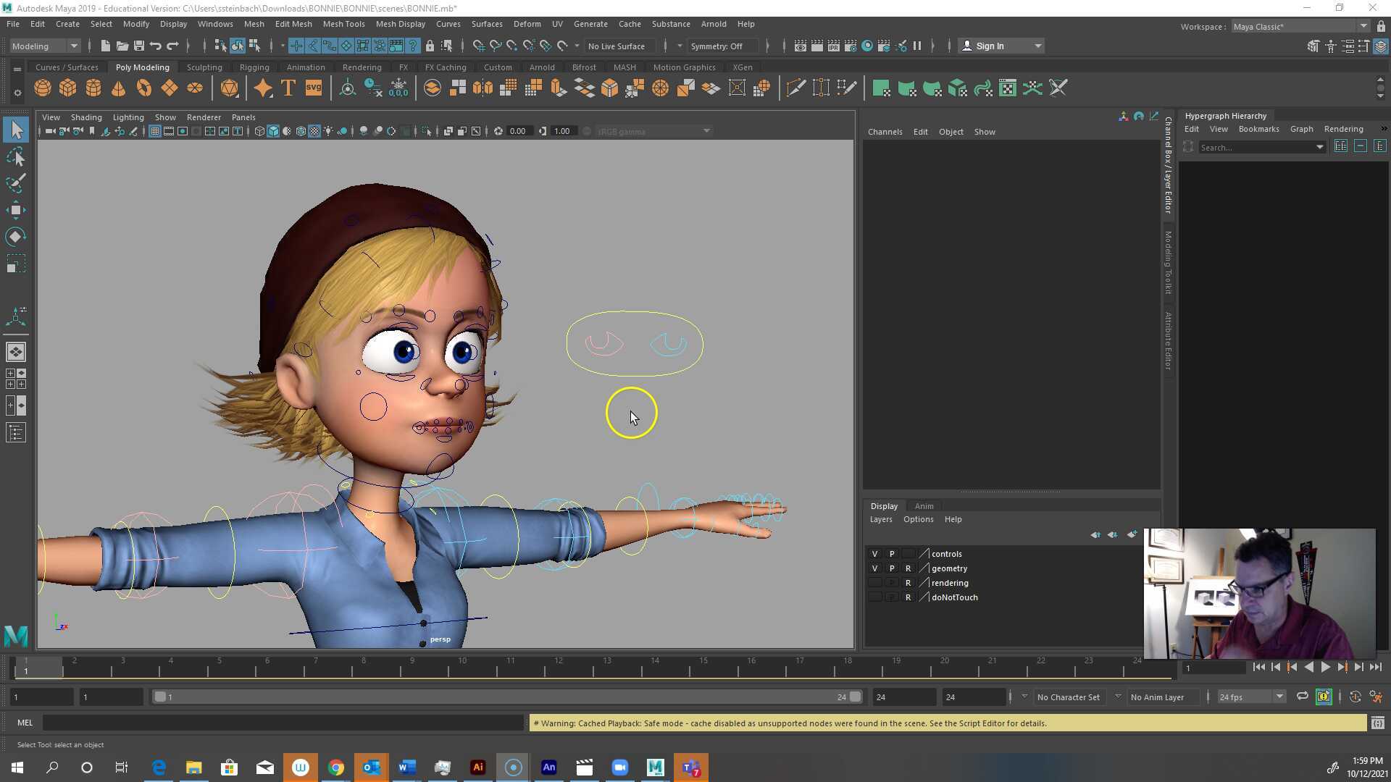Create a polygon sphere from the shelf

coord(42,88)
